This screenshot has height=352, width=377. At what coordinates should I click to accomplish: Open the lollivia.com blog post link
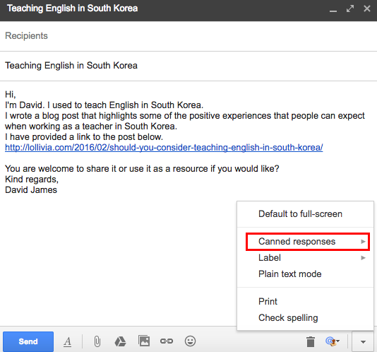click(164, 147)
